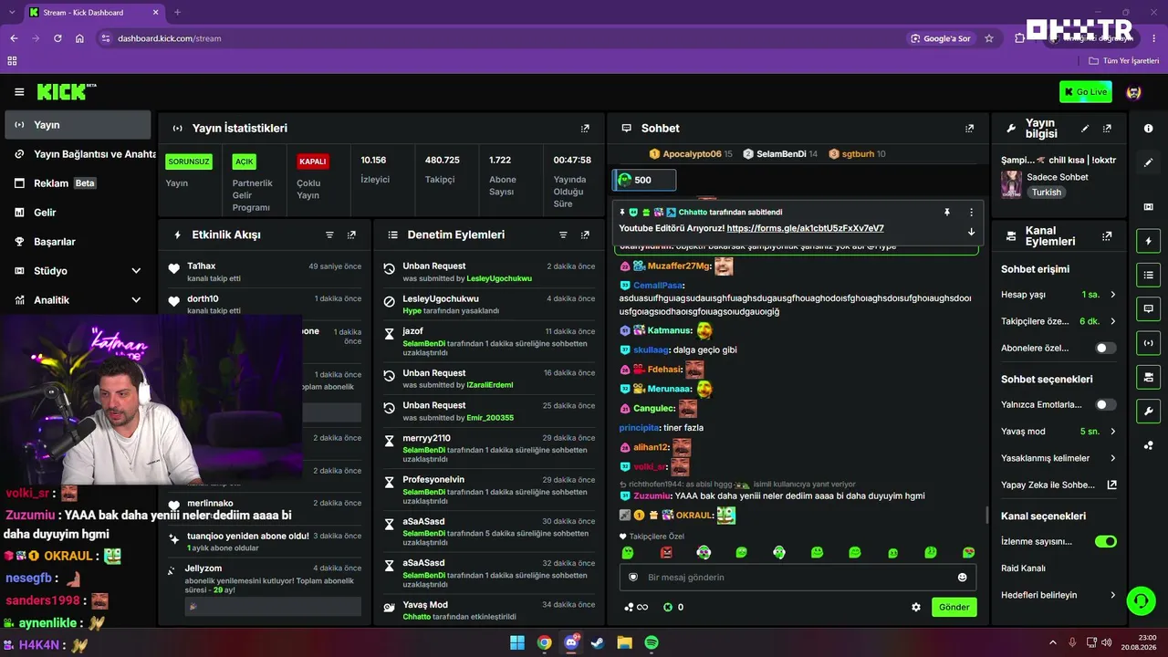Click the chat bubble icon in right sidebar
1168x657 pixels.
pyautogui.click(x=1148, y=308)
